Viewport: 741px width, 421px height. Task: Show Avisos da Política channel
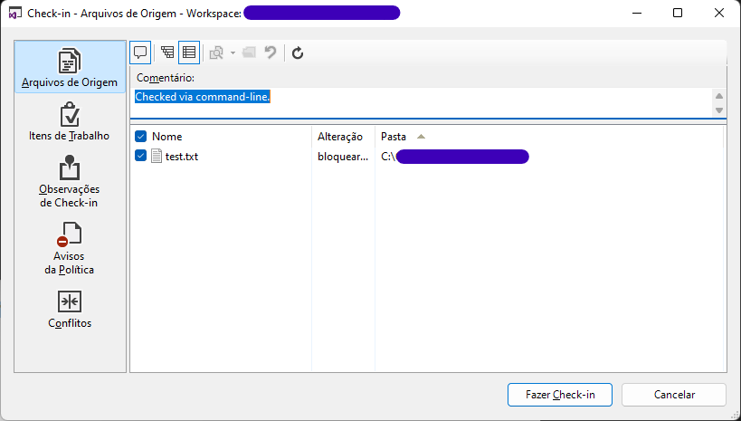tap(70, 249)
